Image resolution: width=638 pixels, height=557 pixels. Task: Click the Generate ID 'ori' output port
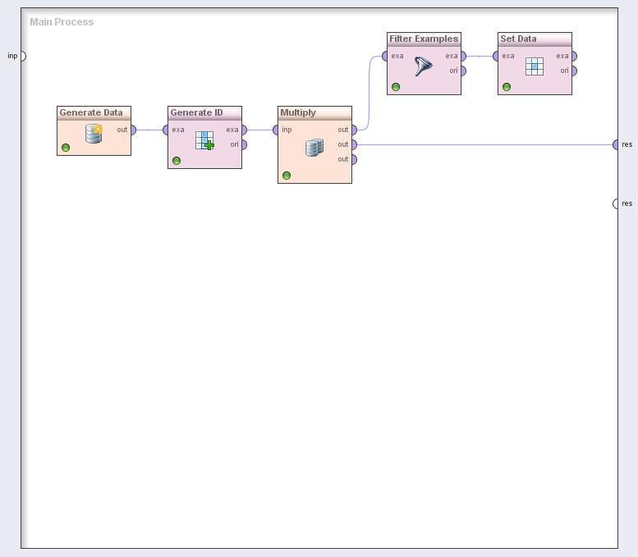point(243,144)
